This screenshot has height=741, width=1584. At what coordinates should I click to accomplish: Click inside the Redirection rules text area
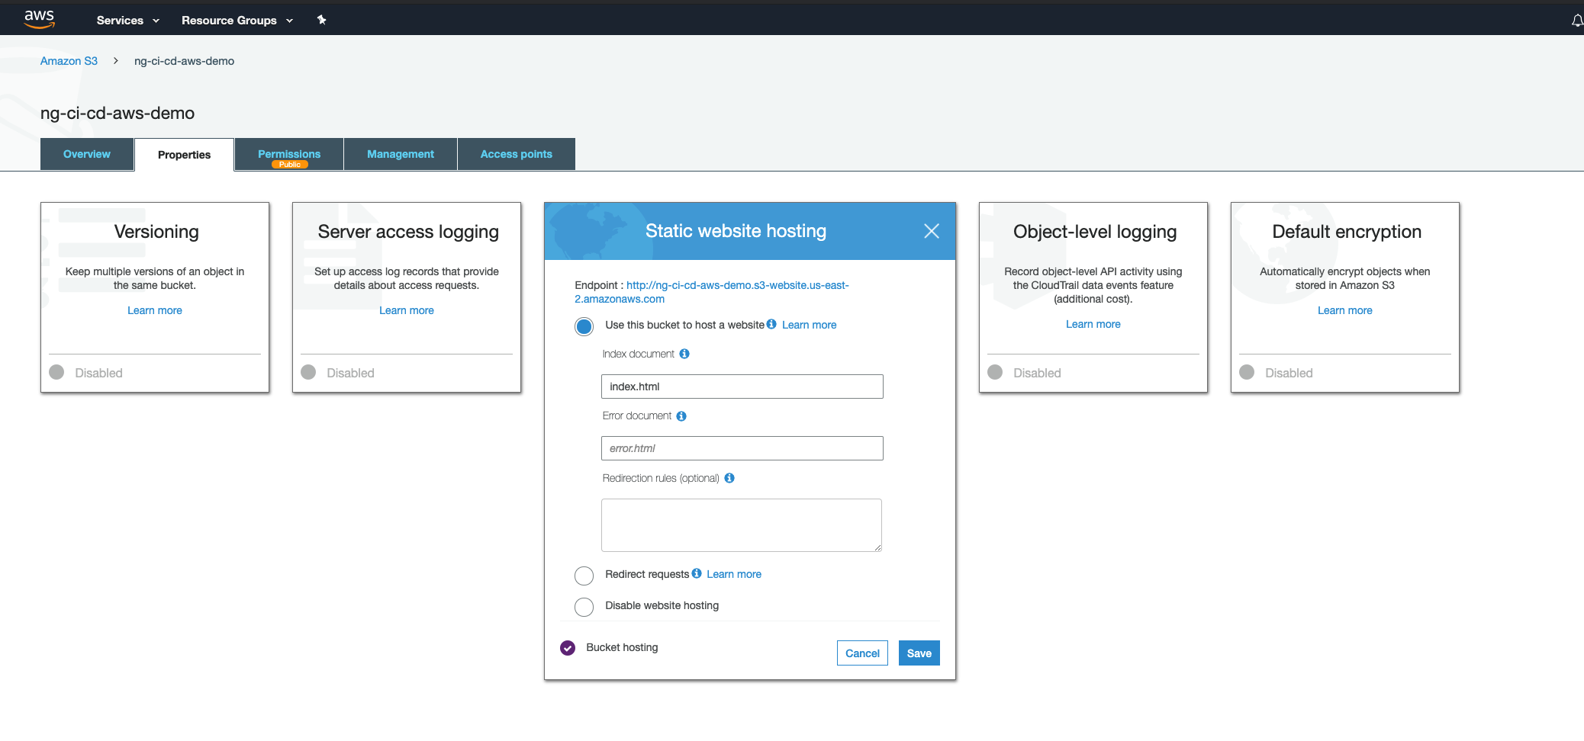742,525
